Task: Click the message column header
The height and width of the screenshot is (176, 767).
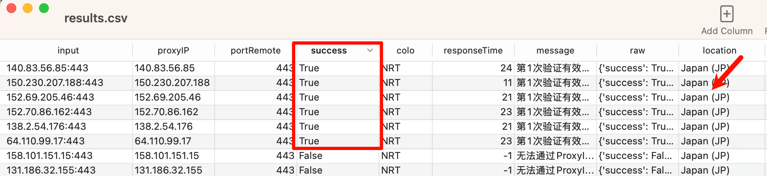Action: click(x=555, y=51)
